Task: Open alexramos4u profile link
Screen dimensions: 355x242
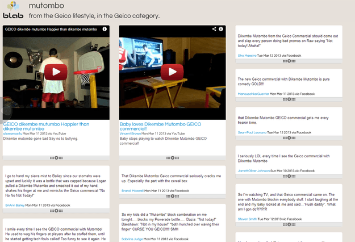Action: 12,133
